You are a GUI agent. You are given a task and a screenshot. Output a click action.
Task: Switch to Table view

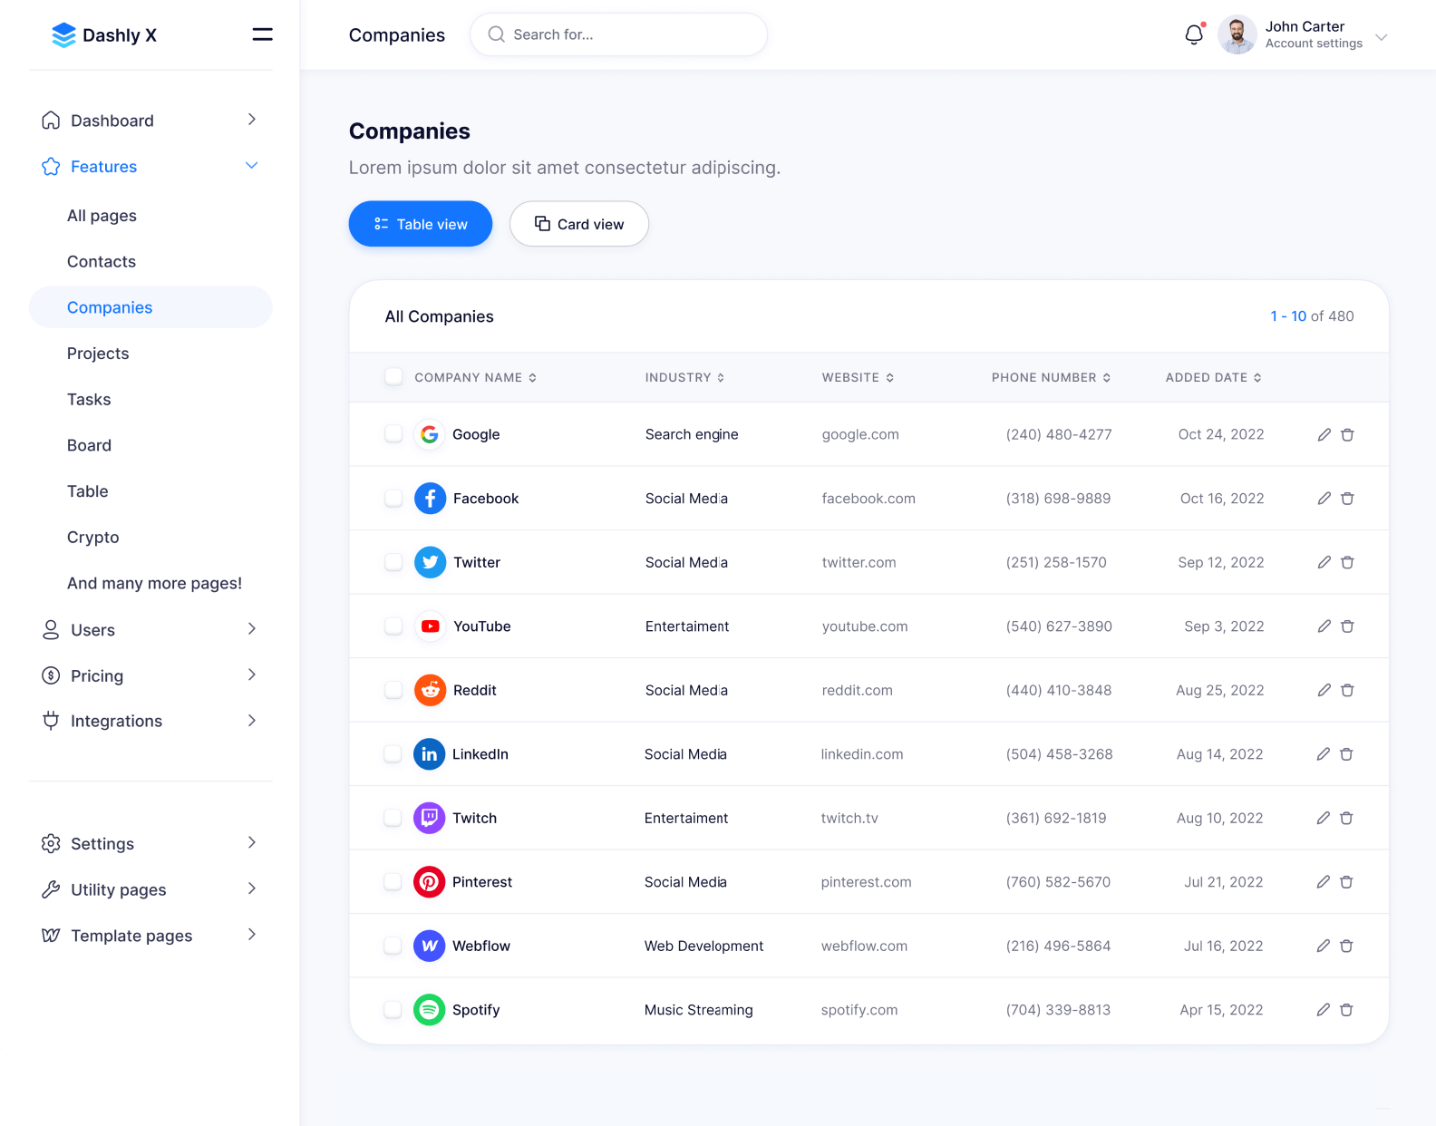tap(421, 224)
